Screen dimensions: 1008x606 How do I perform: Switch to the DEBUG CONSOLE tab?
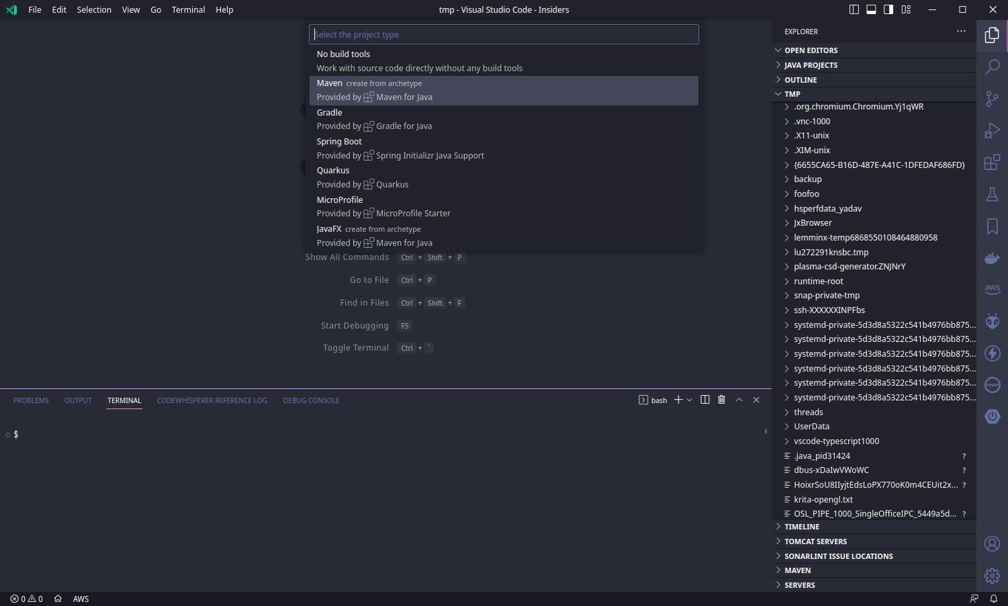click(x=311, y=400)
